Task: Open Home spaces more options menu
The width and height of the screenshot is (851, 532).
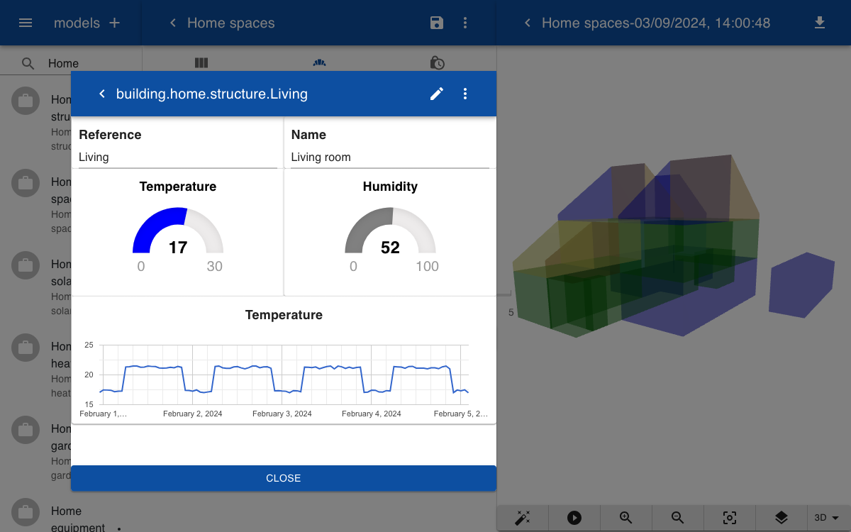Action: click(x=465, y=23)
